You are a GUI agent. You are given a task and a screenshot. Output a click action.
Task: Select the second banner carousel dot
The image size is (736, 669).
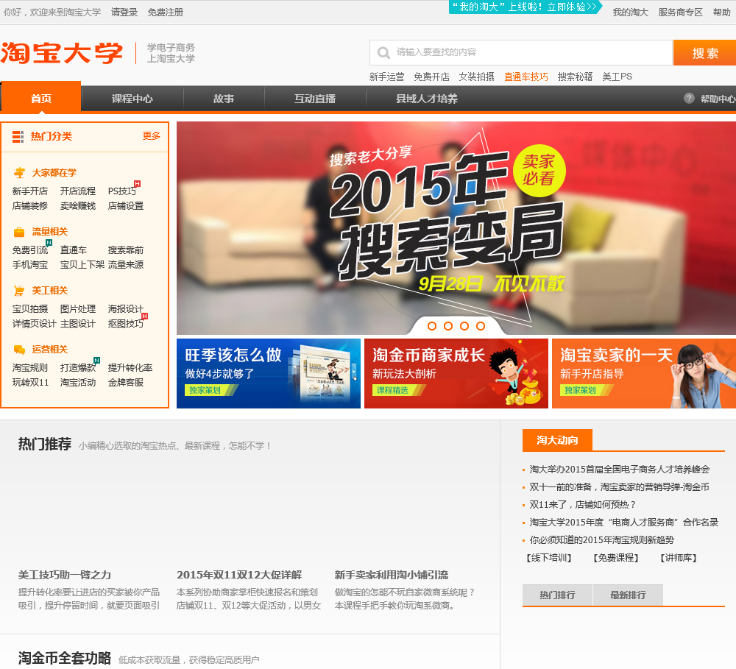(448, 326)
